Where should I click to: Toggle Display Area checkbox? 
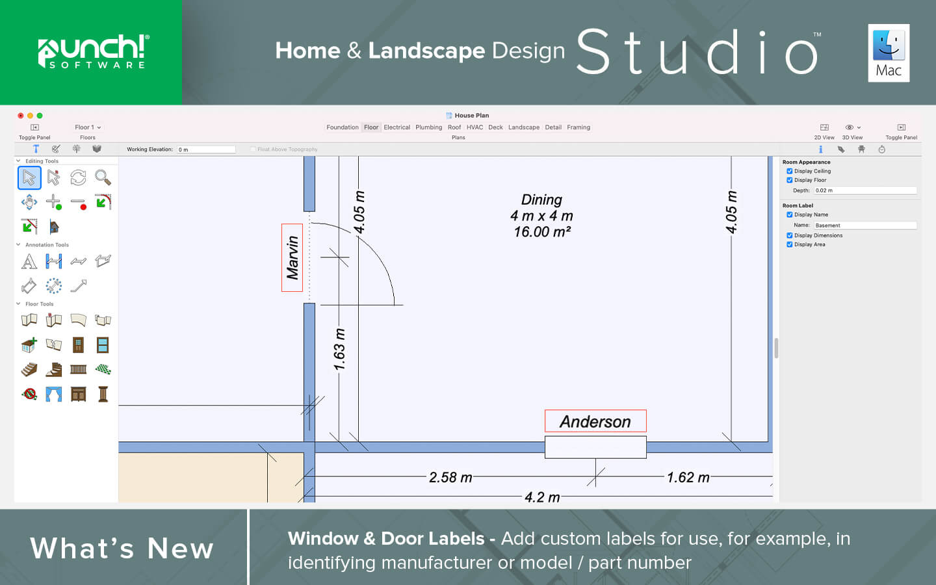click(x=789, y=244)
